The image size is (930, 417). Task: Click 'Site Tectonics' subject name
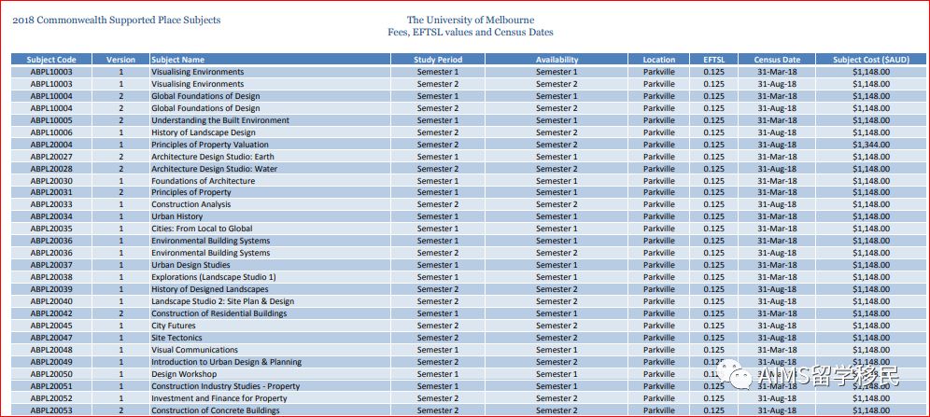click(176, 338)
